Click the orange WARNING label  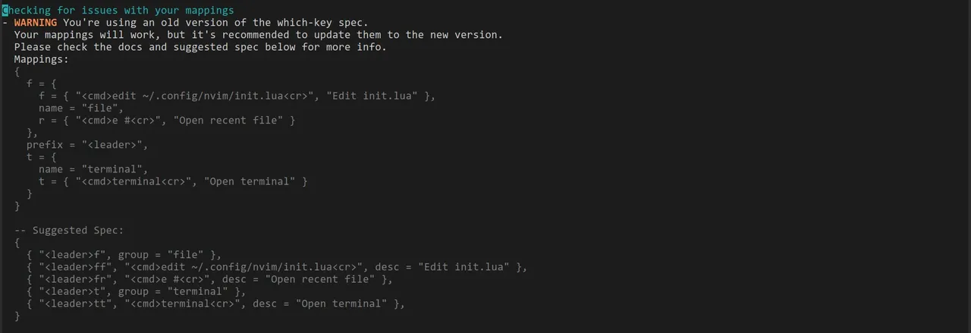[36, 23]
